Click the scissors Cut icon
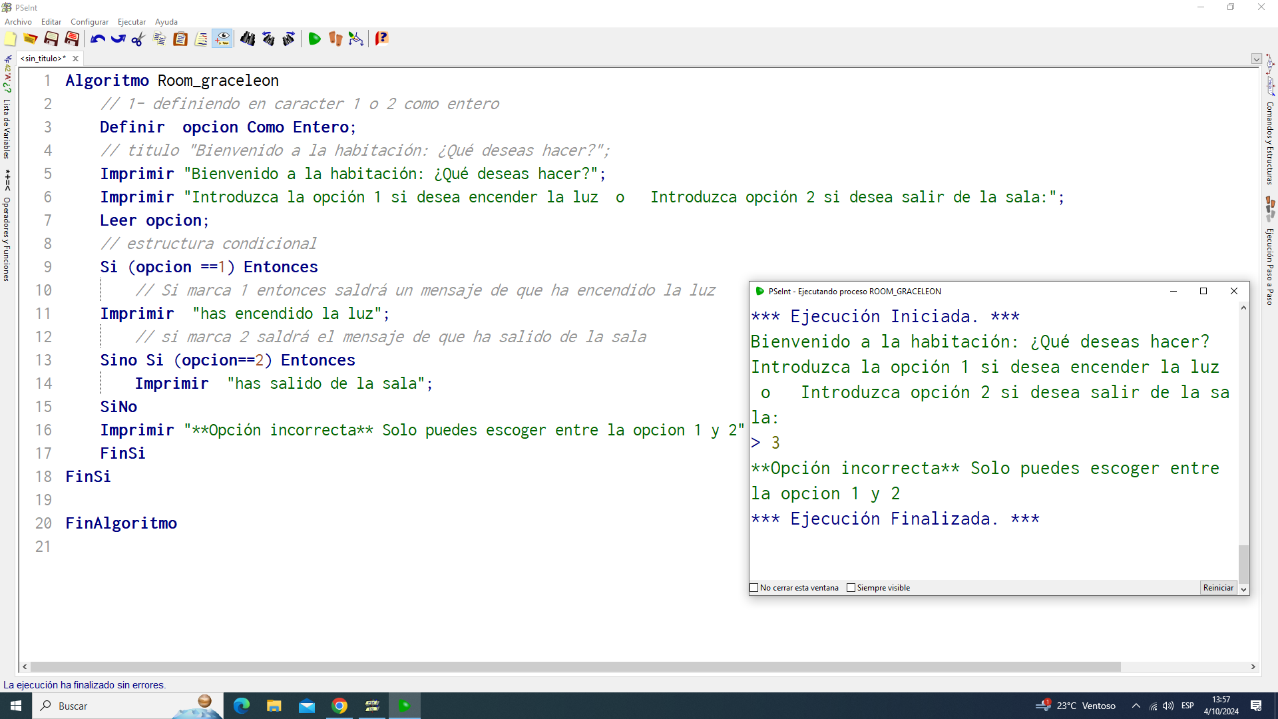 point(138,39)
